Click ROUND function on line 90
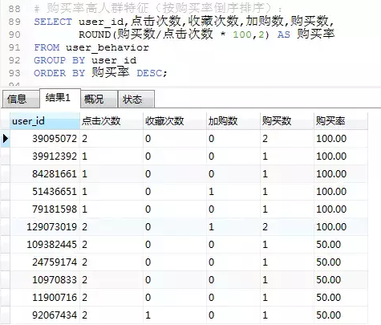The image size is (381, 325). coord(95,35)
